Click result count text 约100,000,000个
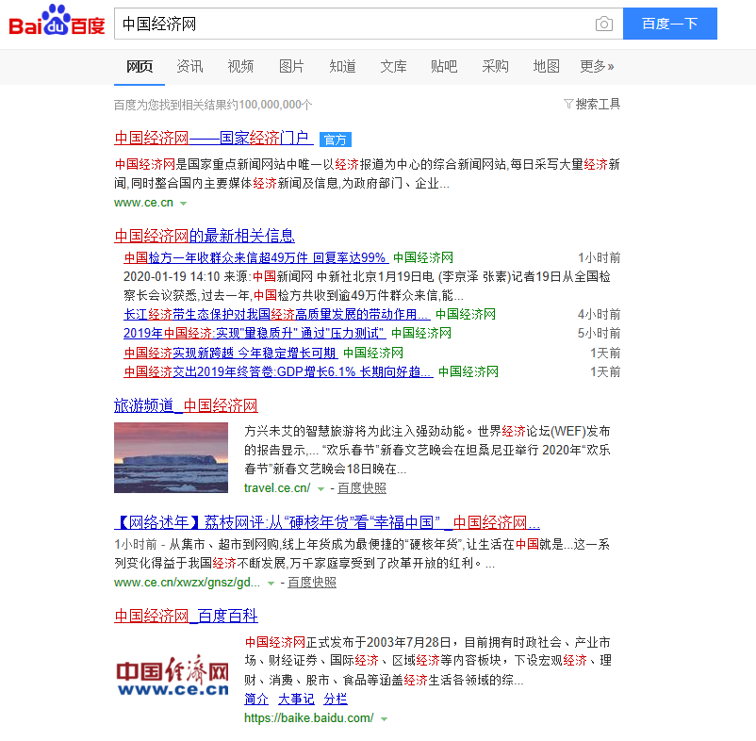 [x=269, y=105]
